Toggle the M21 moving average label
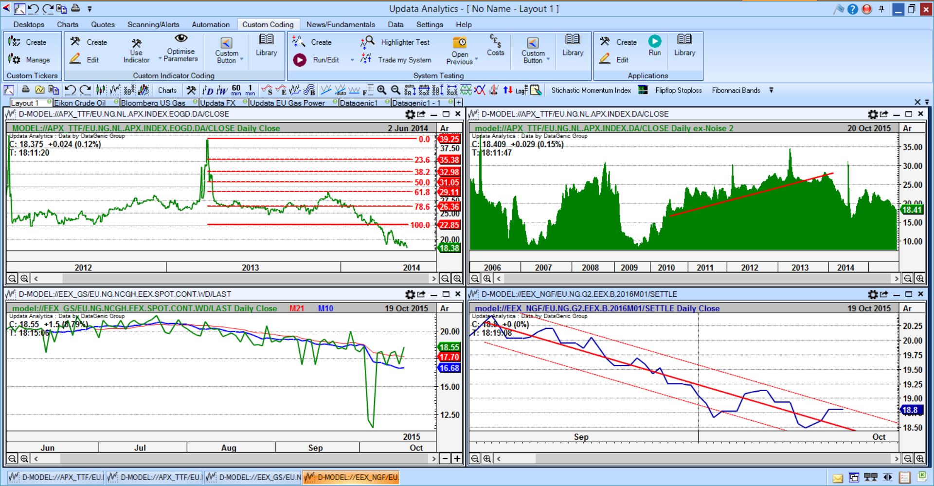The width and height of the screenshot is (934, 486). click(x=296, y=308)
